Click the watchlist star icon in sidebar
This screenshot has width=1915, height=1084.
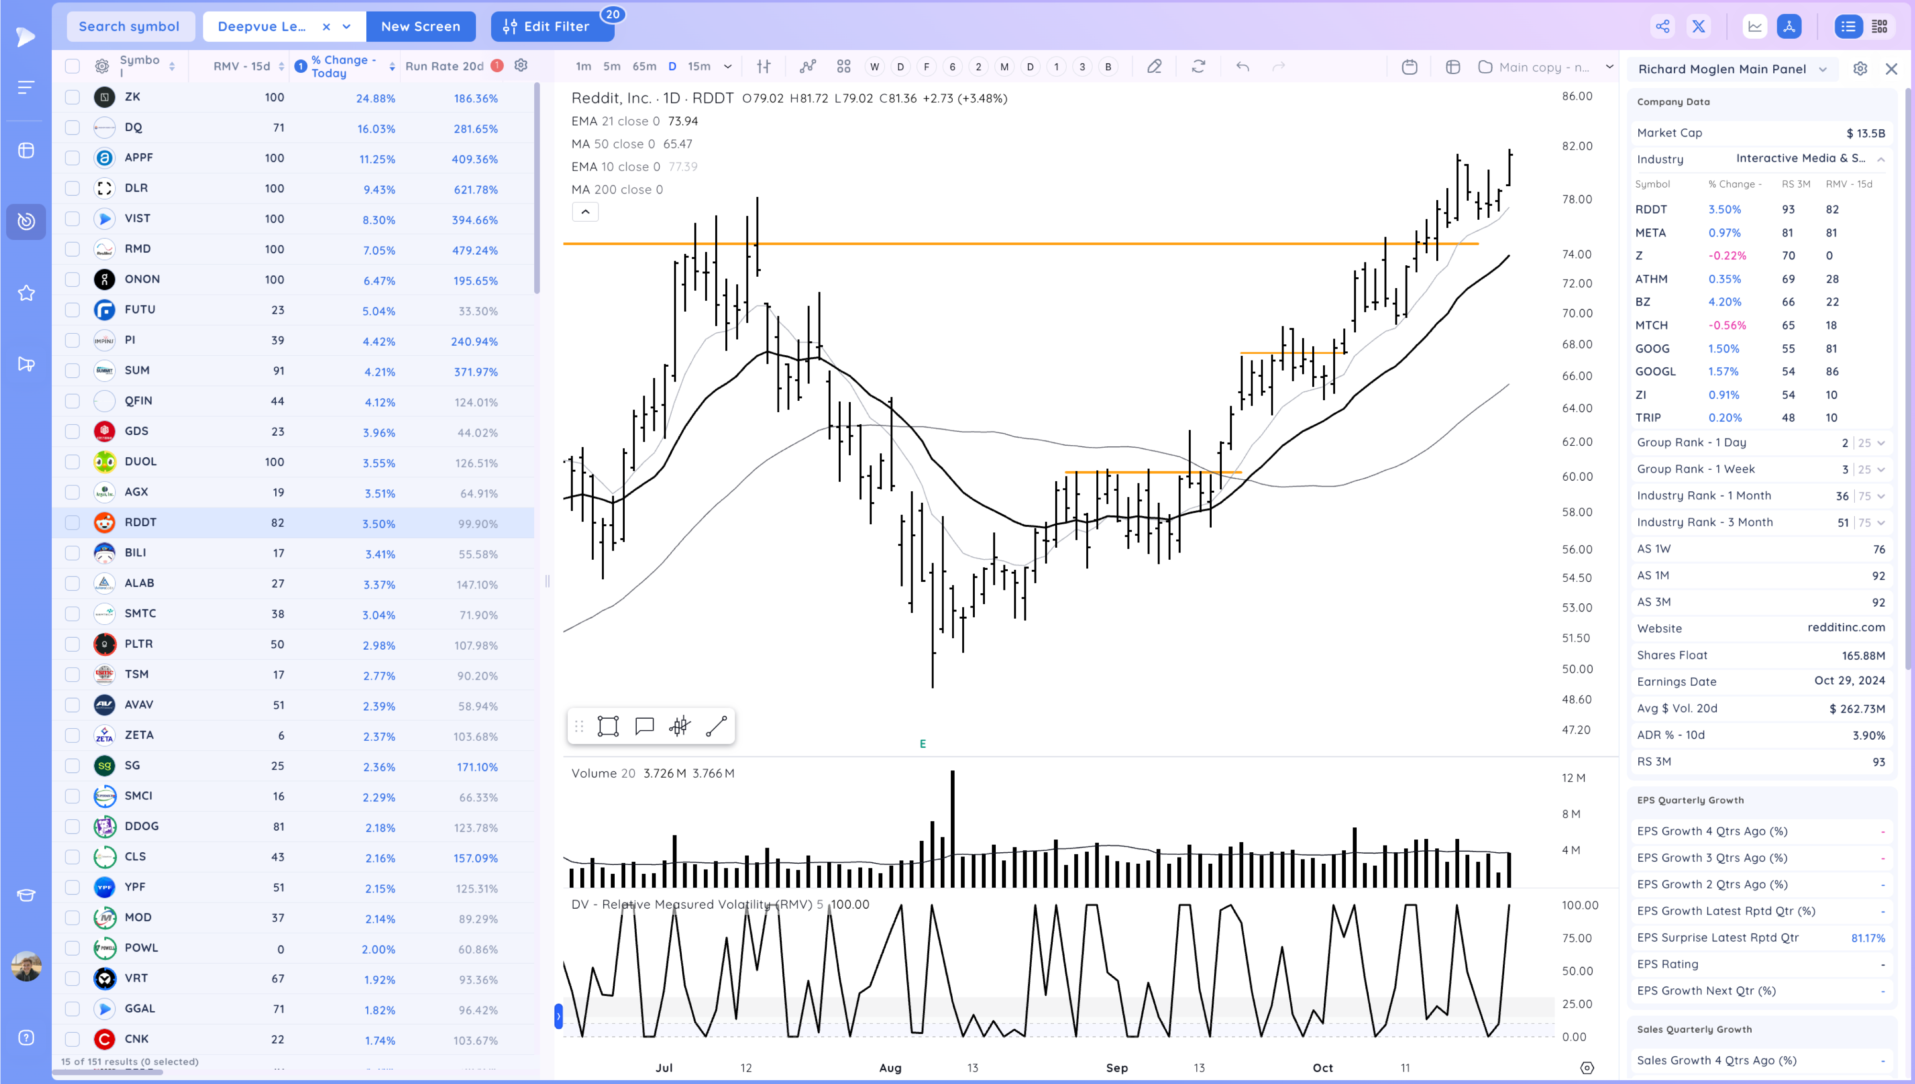pos(26,294)
